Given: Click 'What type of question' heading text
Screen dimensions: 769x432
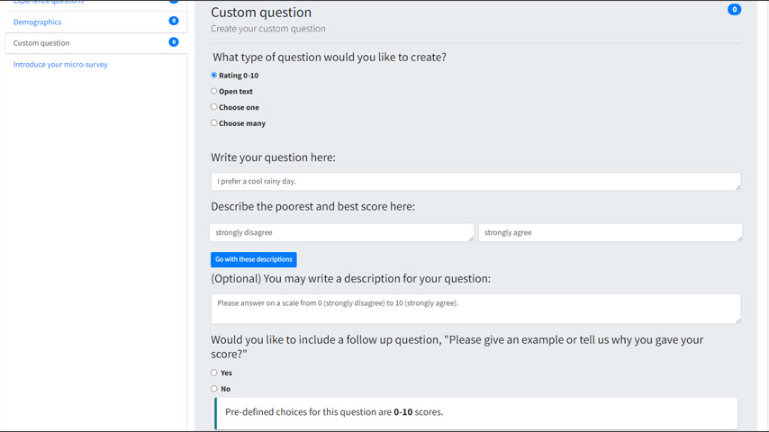Looking at the screenshot, I should click(330, 58).
